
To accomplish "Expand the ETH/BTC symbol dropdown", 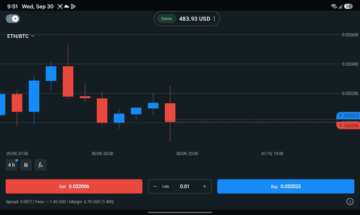I will (21, 36).
